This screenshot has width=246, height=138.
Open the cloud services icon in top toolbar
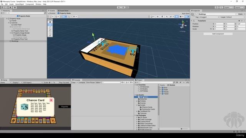pos(10,7)
